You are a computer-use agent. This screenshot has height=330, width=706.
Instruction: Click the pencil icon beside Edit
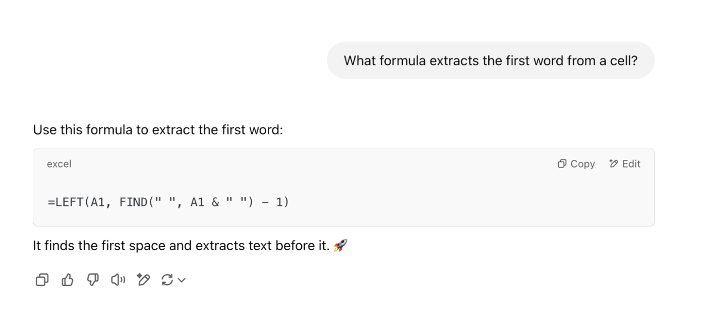pos(614,164)
